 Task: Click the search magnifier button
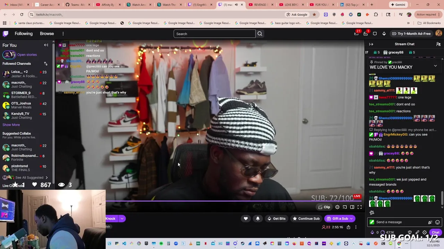click(260, 34)
